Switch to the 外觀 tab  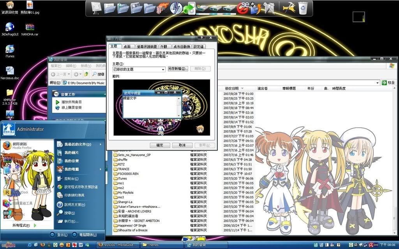pyautogui.click(x=164, y=47)
